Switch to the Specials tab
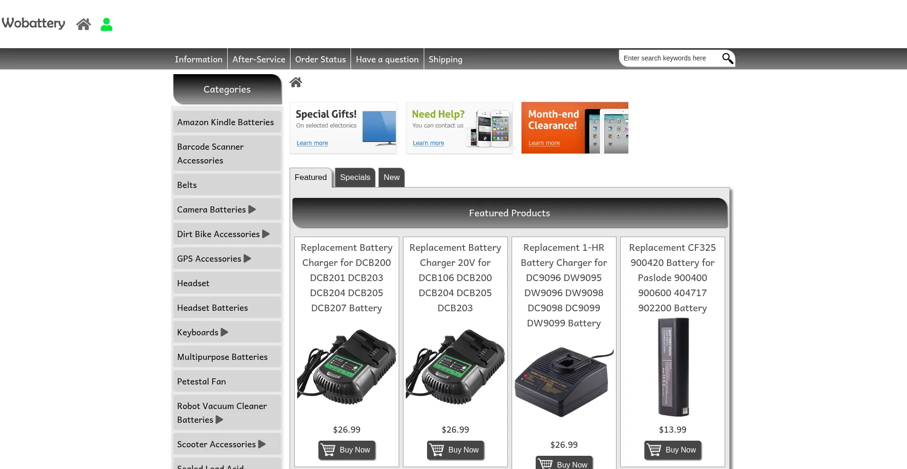 tap(355, 178)
